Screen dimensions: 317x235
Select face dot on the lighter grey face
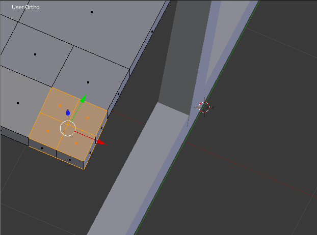click(x=18, y=103)
